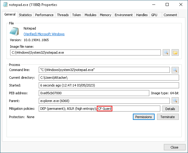
Task: Switch to the Handles tab
Action: point(142,15)
